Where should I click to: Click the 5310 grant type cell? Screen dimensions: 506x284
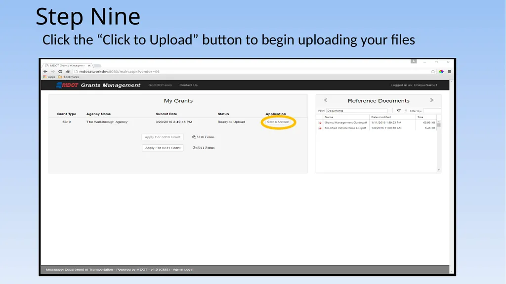click(x=67, y=122)
